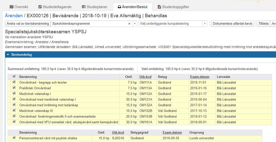The image size is (276, 142).
Task: Open the Studieplaner tab
Action: (95, 7)
